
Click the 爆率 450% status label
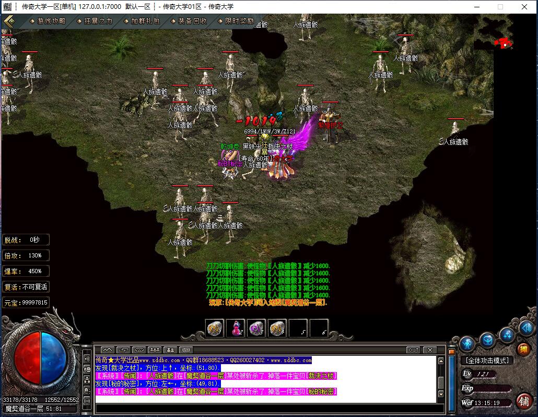26,271
